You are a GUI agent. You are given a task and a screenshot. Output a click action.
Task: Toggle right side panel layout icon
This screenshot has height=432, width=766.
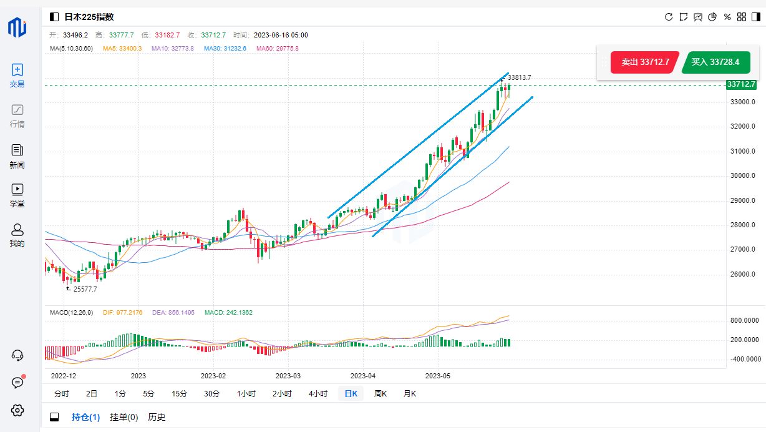[755, 17]
